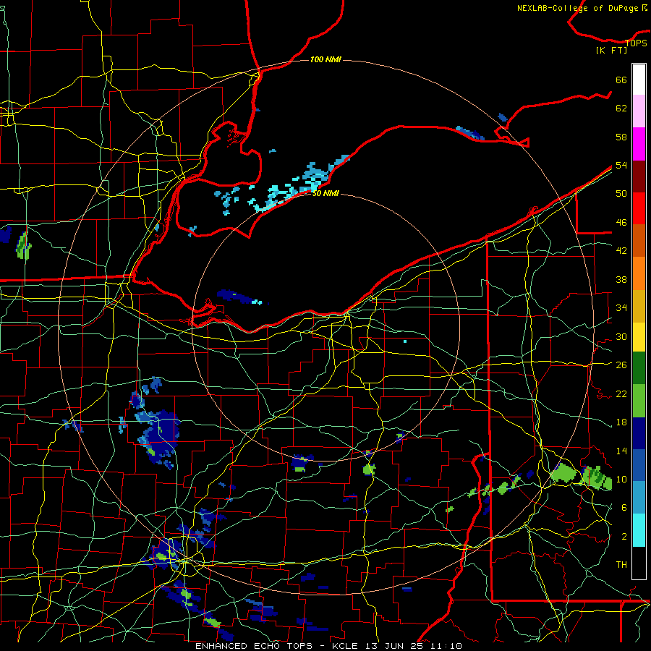
Task: Select the light green legend color band
Action: (639, 401)
